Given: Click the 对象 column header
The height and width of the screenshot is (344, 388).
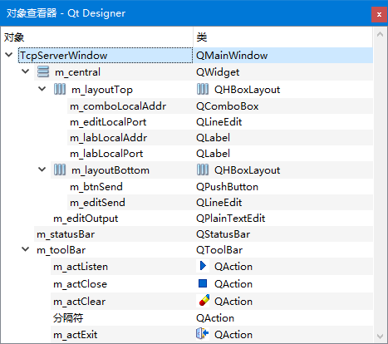Looking at the screenshot, I should (97, 37).
